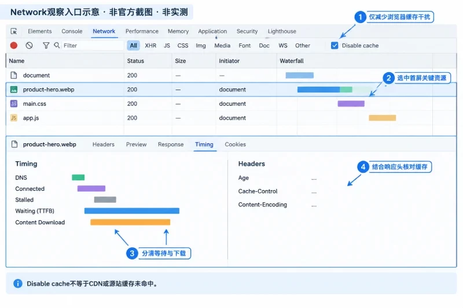Click the orange Content Download bar
The width and height of the screenshot is (463, 308).
pos(130,222)
